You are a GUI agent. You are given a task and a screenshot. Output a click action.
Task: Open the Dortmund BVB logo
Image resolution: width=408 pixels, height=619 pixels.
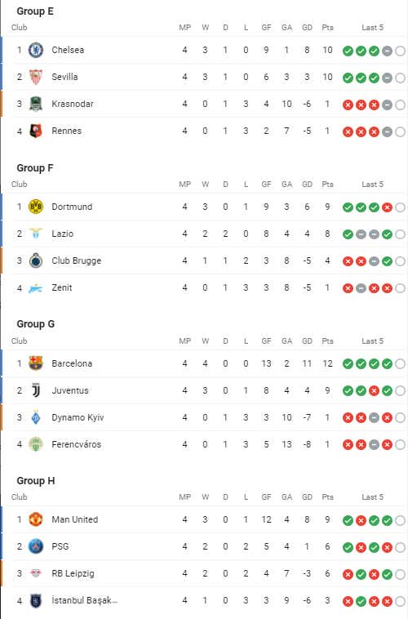tap(36, 207)
